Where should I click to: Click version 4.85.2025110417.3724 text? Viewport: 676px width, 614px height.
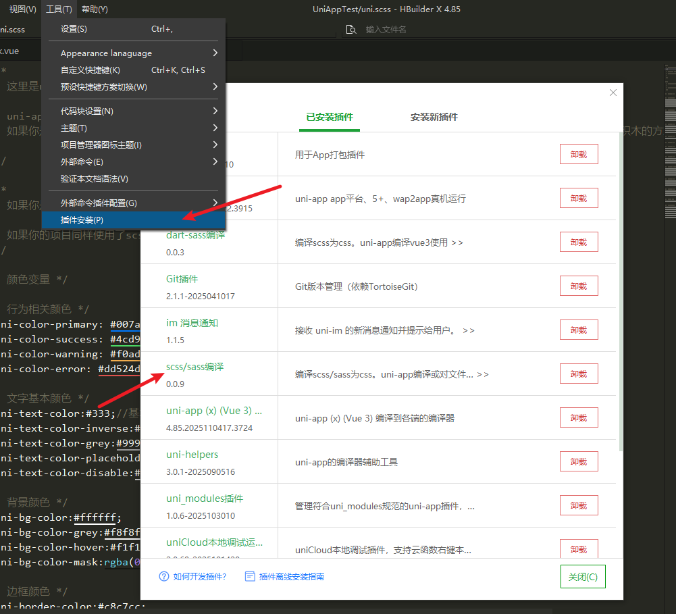209,428
